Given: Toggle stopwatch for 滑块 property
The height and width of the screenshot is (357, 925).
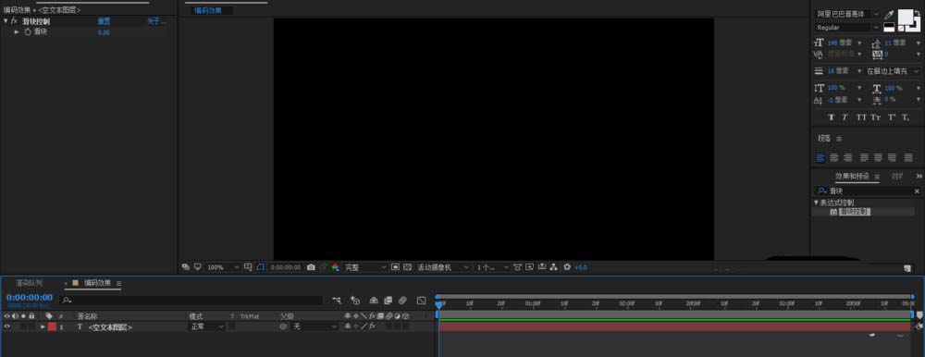Looking at the screenshot, I should (27, 31).
